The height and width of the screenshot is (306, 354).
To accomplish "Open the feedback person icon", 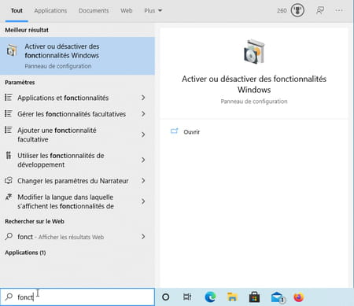I will tap(320, 10).
